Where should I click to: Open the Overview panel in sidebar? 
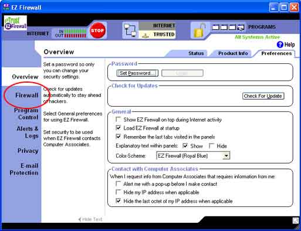[25, 77]
